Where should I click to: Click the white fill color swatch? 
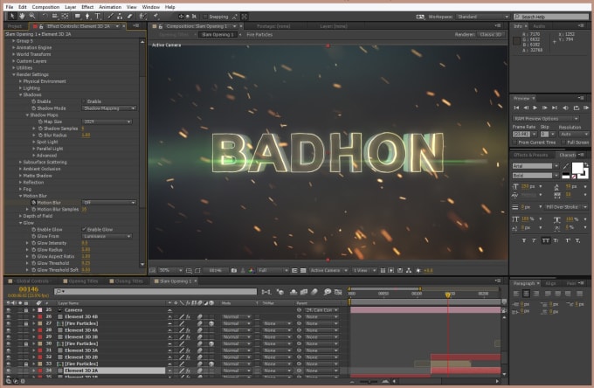[x=577, y=167]
